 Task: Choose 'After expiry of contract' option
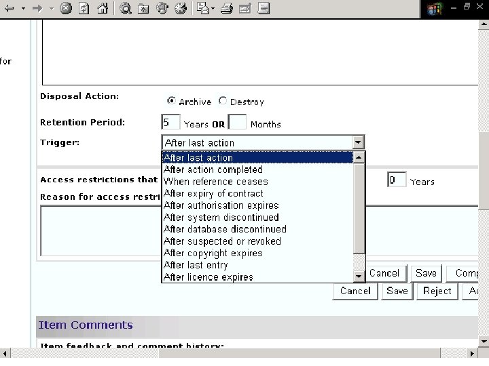point(257,193)
